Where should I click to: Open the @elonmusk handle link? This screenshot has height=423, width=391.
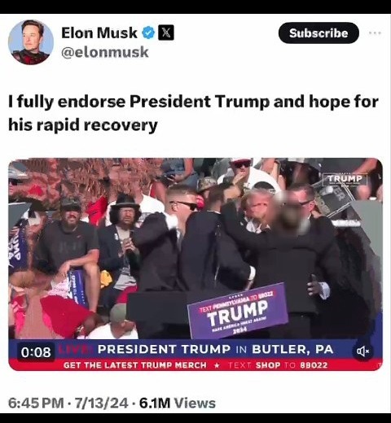click(x=105, y=52)
